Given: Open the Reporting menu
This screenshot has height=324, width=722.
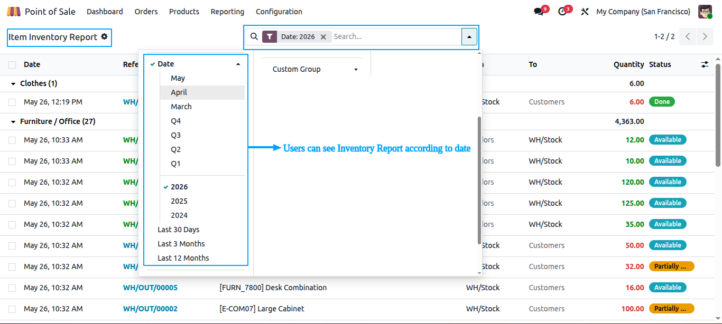Looking at the screenshot, I should [x=227, y=12].
